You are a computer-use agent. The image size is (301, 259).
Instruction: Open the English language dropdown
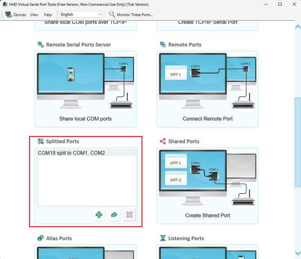[81, 15]
